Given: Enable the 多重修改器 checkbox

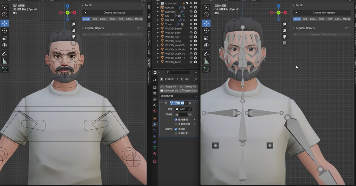Looking at the screenshot, I should click(x=176, y=124).
